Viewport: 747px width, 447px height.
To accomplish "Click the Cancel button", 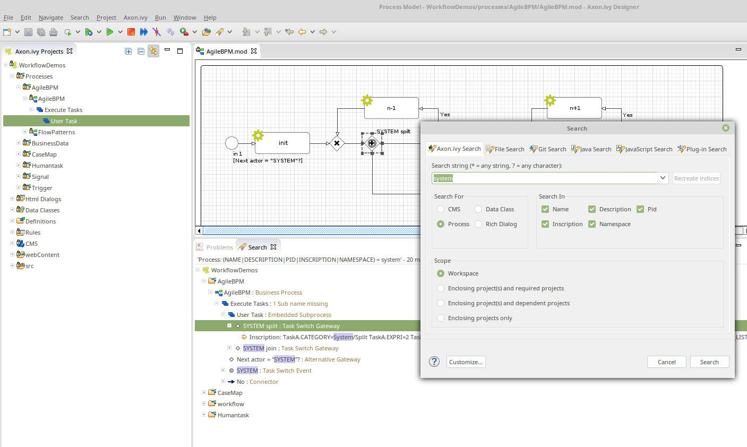I will click(x=666, y=362).
